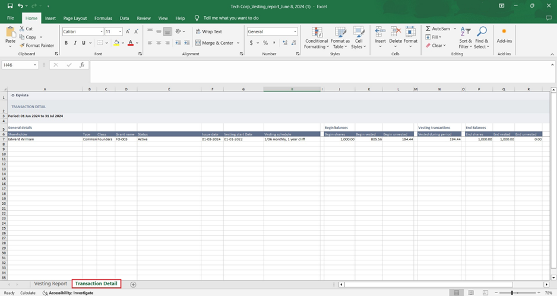Toggle Italic formatting

click(x=75, y=43)
